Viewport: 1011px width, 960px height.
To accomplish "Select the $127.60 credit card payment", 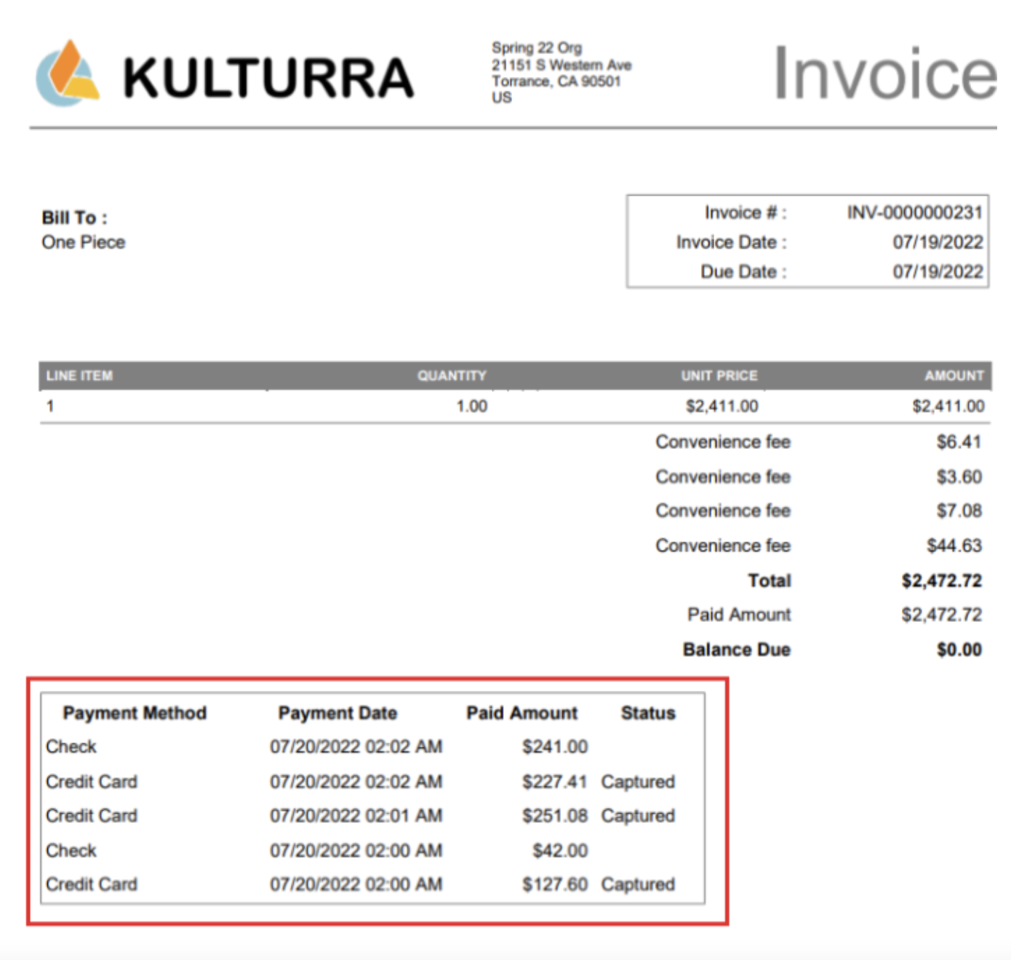I will [555, 885].
